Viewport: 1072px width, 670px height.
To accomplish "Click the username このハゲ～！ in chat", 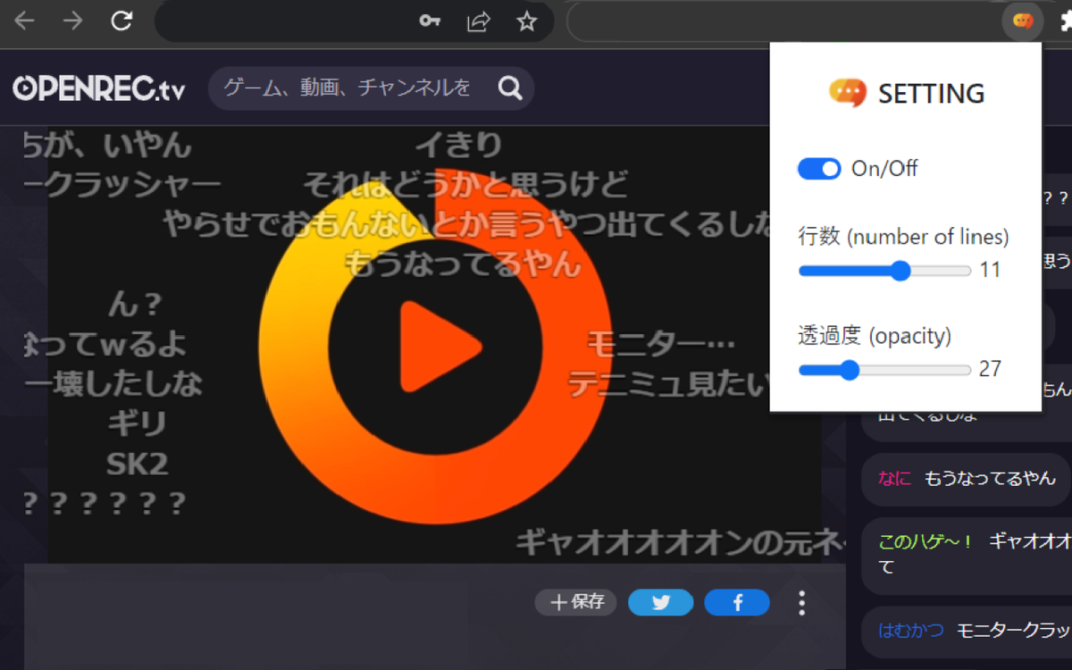I will (x=925, y=541).
